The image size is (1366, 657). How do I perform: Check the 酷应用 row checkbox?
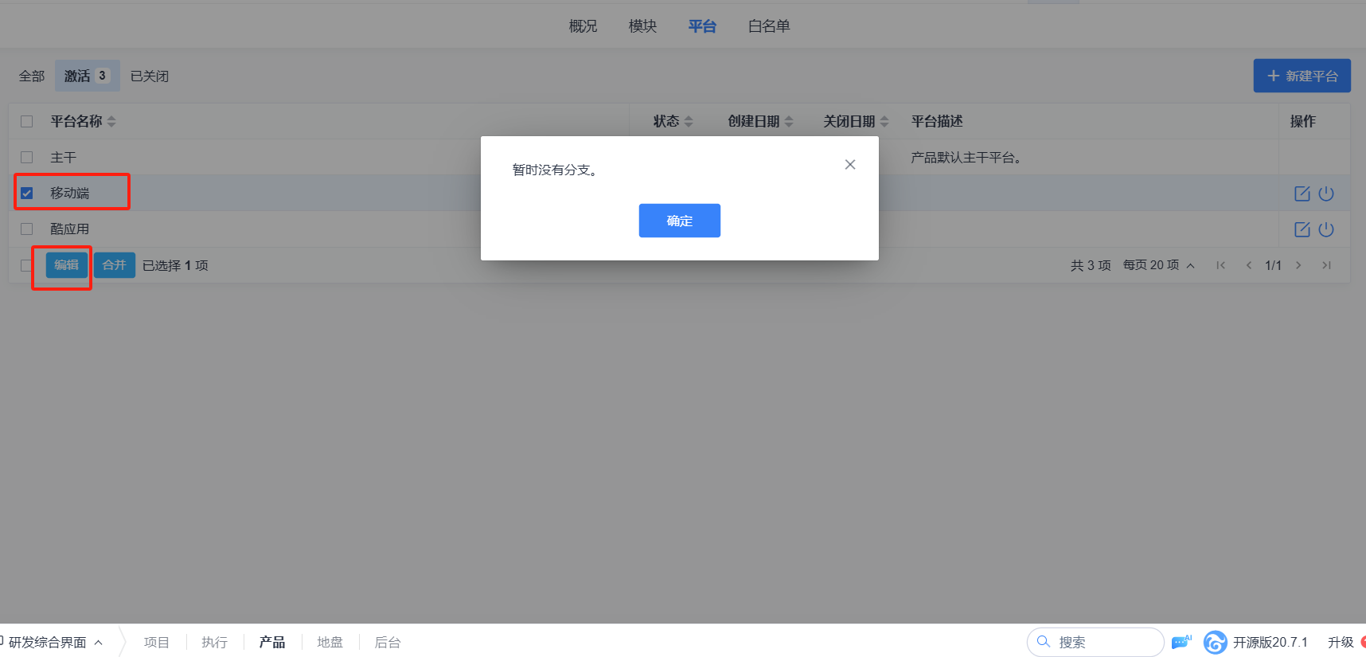point(27,229)
